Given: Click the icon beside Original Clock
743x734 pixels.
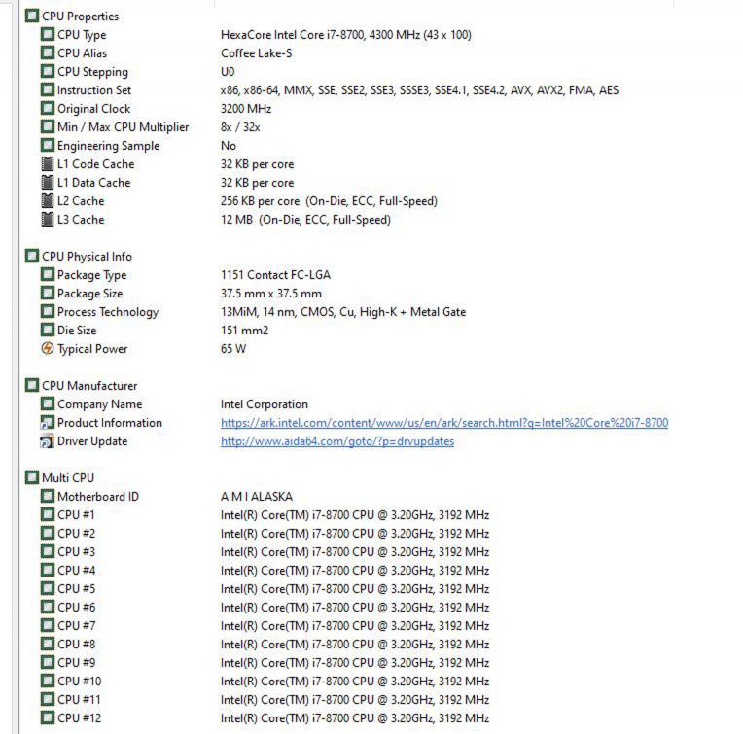Looking at the screenshot, I should pos(48,109).
